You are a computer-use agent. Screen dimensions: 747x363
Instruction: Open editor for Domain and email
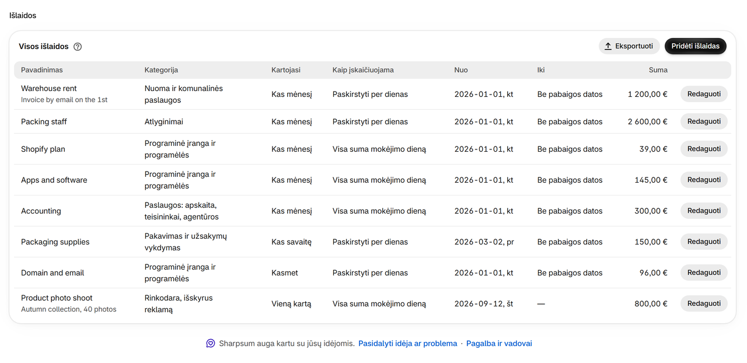pos(704,273)
